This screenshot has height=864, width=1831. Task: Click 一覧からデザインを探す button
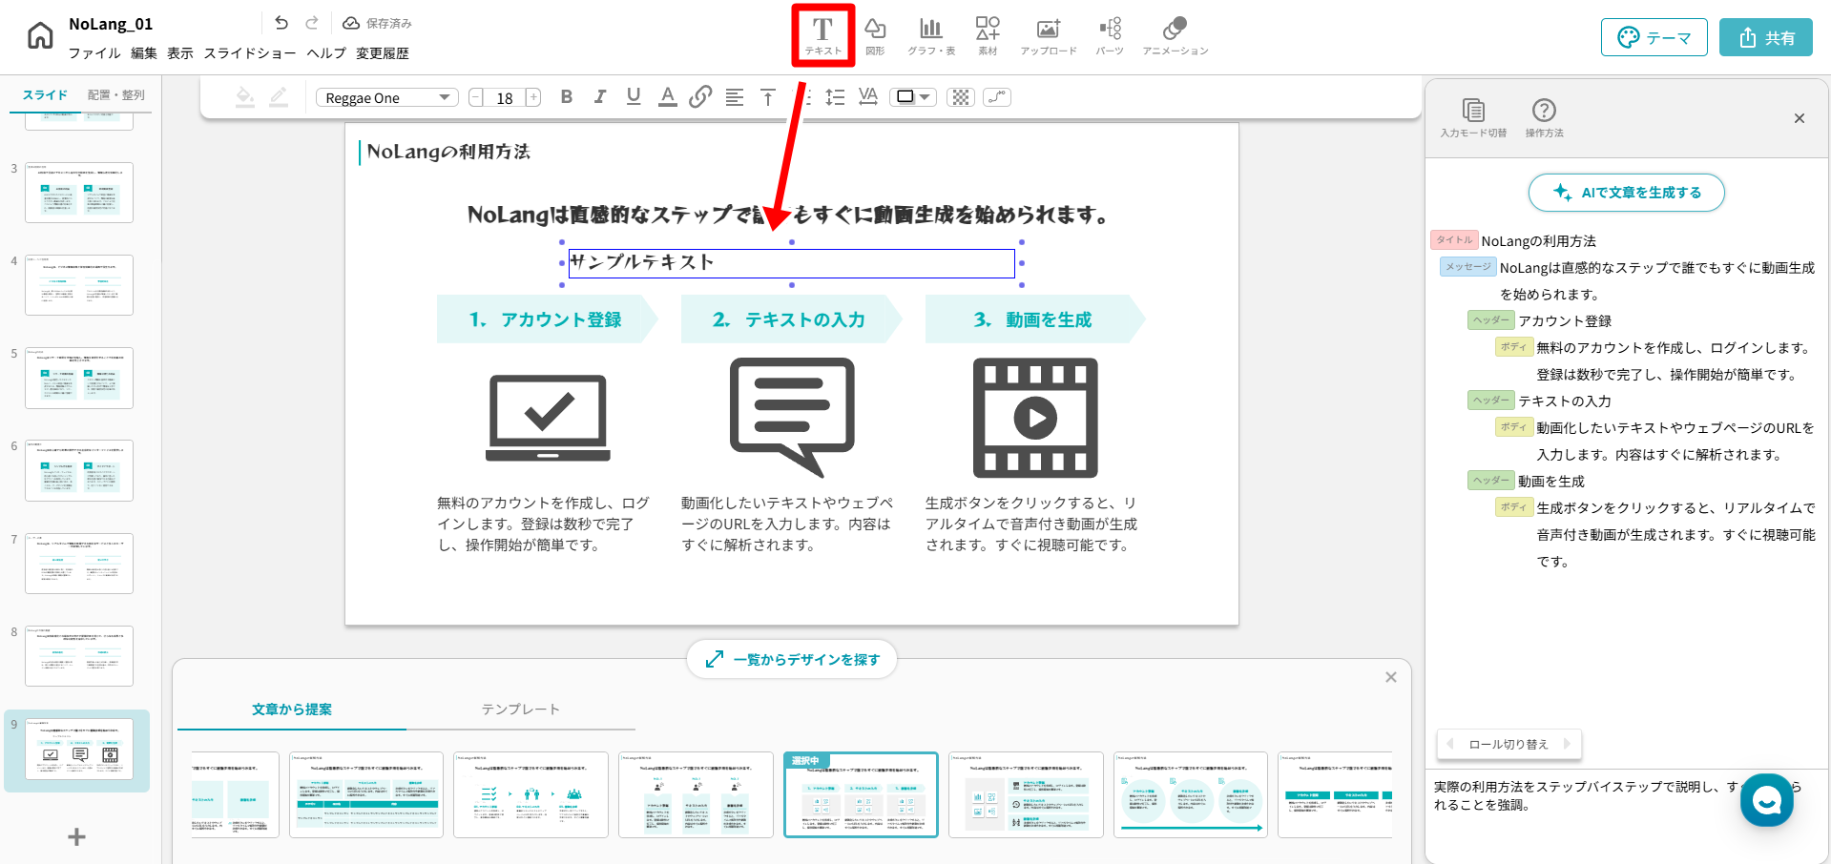[792, 659]
